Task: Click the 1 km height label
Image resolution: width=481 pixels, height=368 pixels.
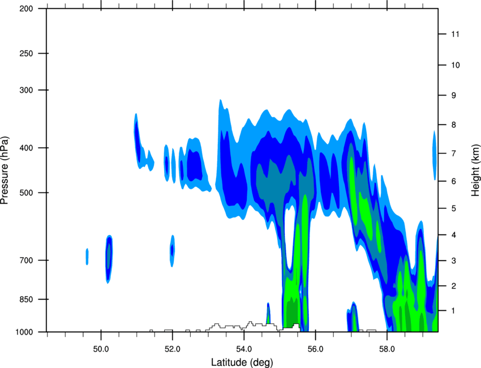Action: (x=454, y=311)
